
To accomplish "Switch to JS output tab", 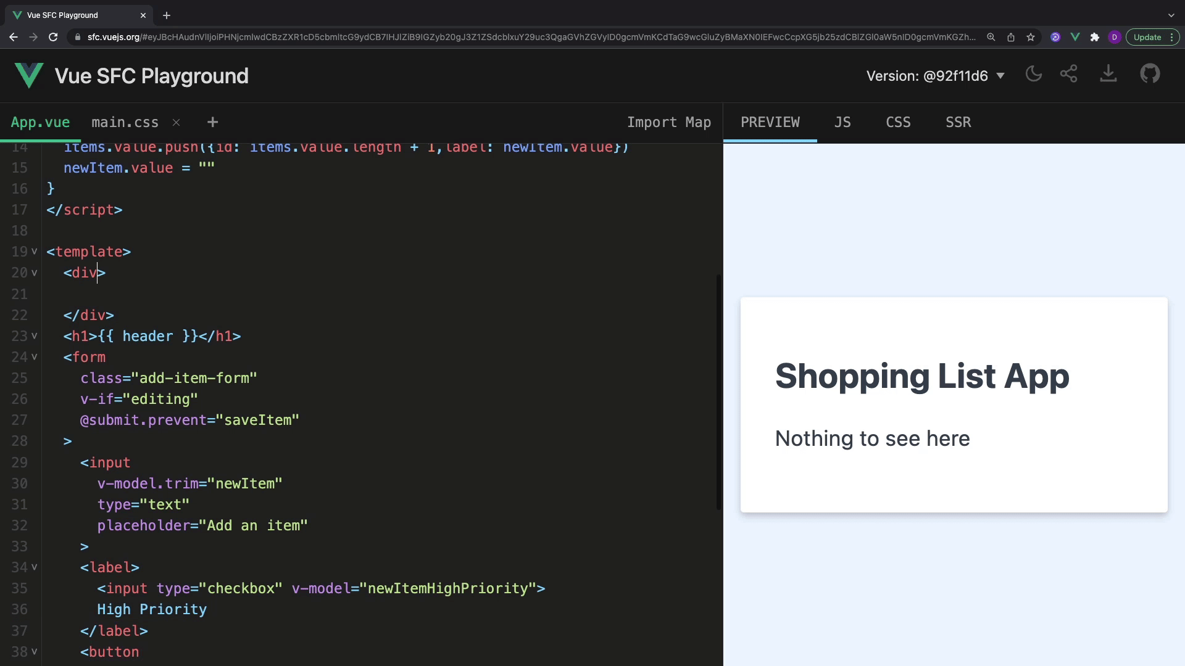I will click(x=842, y=122).
